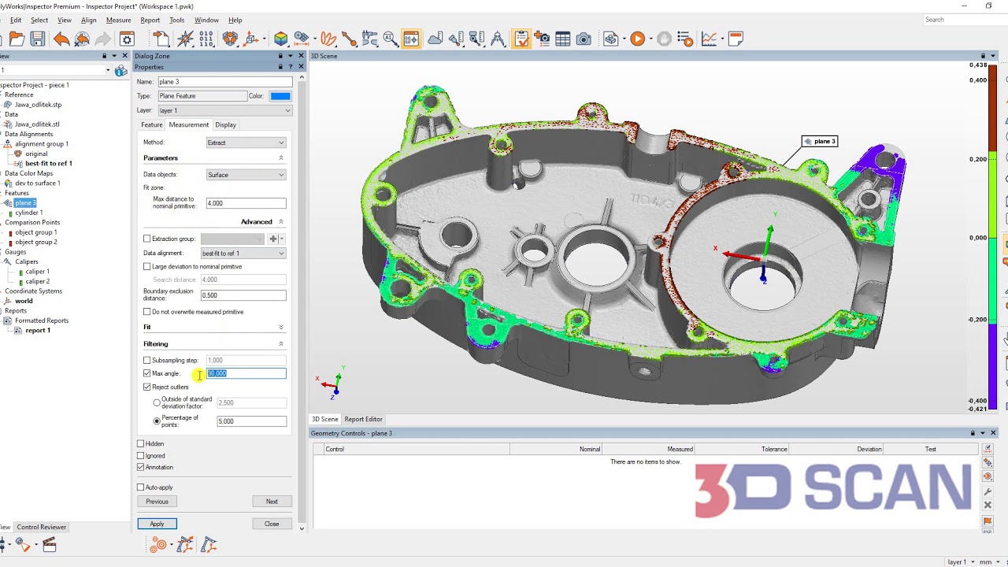Select the Outside of standard deviation factor radio
The width and height of the screenshot is (1008, 567).
pyautogui.click(x=157, y=402)
